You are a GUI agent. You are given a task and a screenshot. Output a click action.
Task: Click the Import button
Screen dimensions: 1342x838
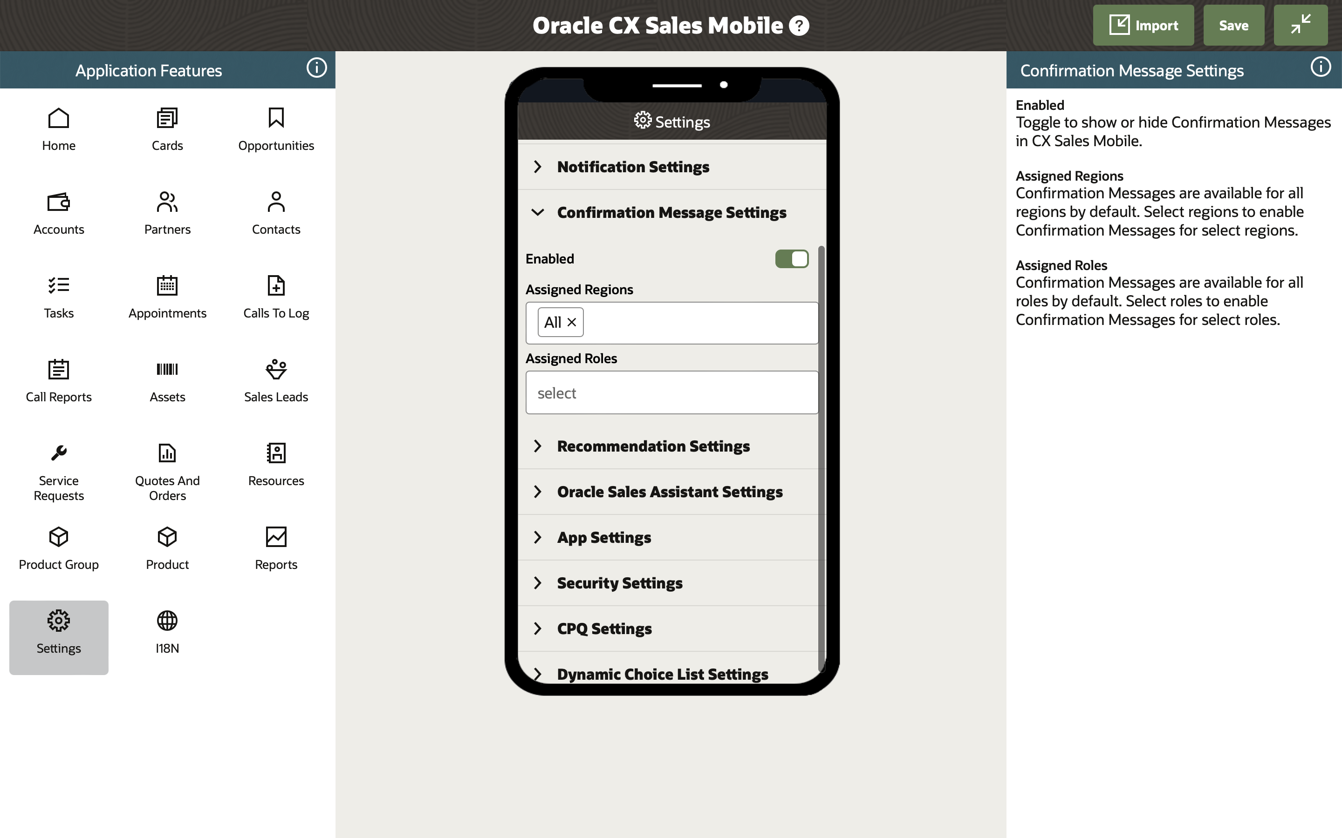point(1143,26)
